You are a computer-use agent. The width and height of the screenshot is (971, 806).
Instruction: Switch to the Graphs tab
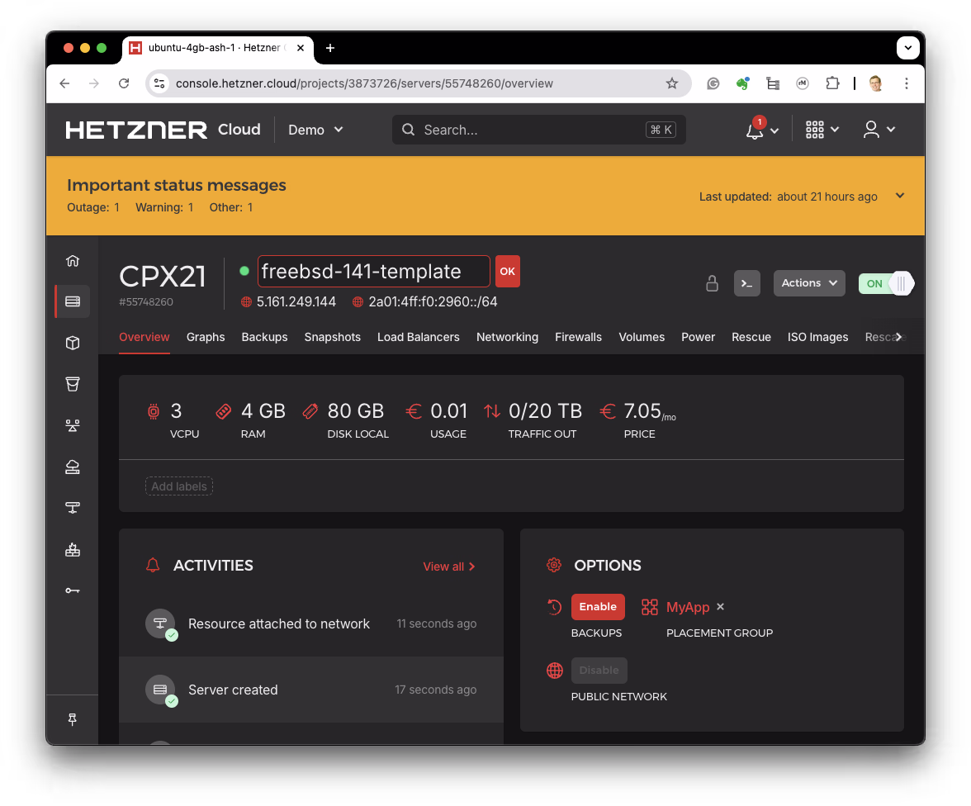[x=206, y=337]
